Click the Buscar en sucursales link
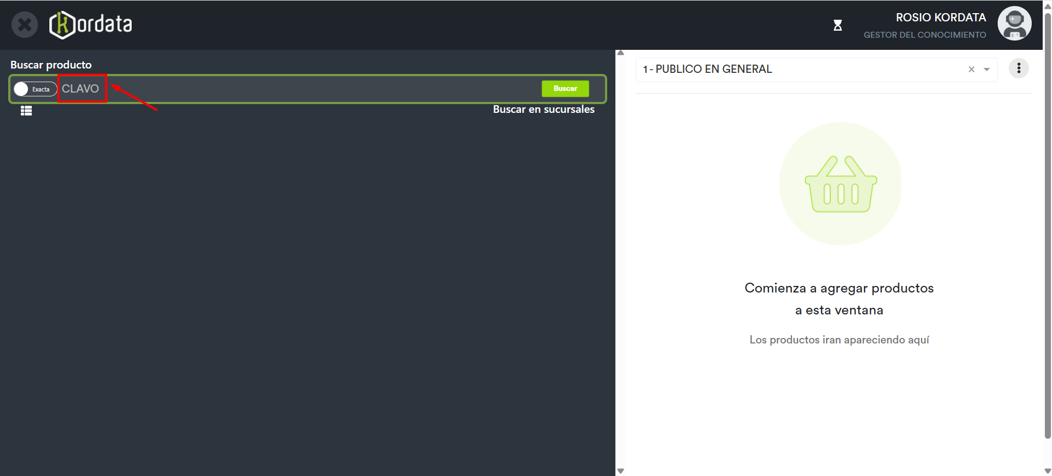This screenshot has height=476, width=1052. (x=543, y=110)
